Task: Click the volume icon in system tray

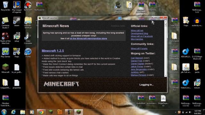Action: point(190,112)
